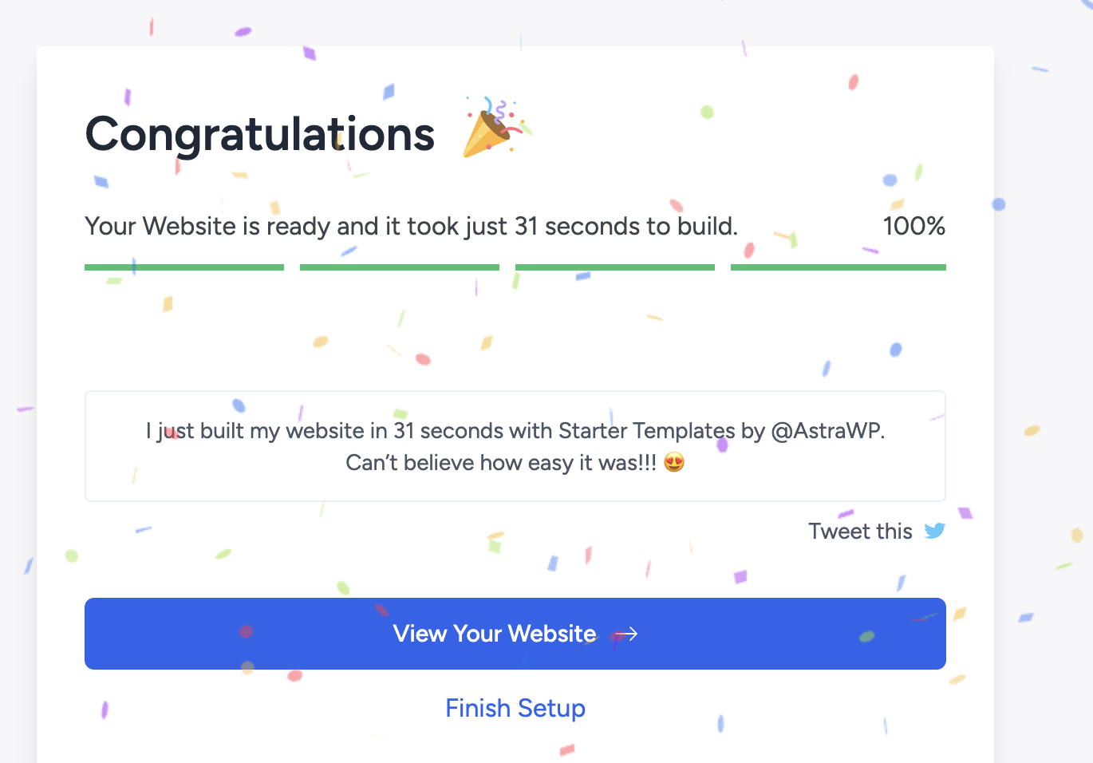Click the fourth green progress bar segment
Screen dimensions: 1093x763
click(838, 267)
